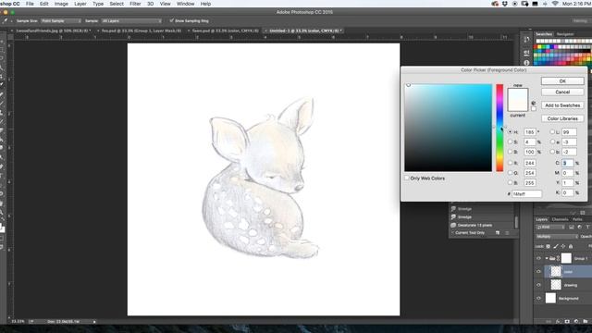Open the layer blend mode Multiply dropdown
This screenshot has width=592, height=333.
pyautogui.click(x=557, y=237)
